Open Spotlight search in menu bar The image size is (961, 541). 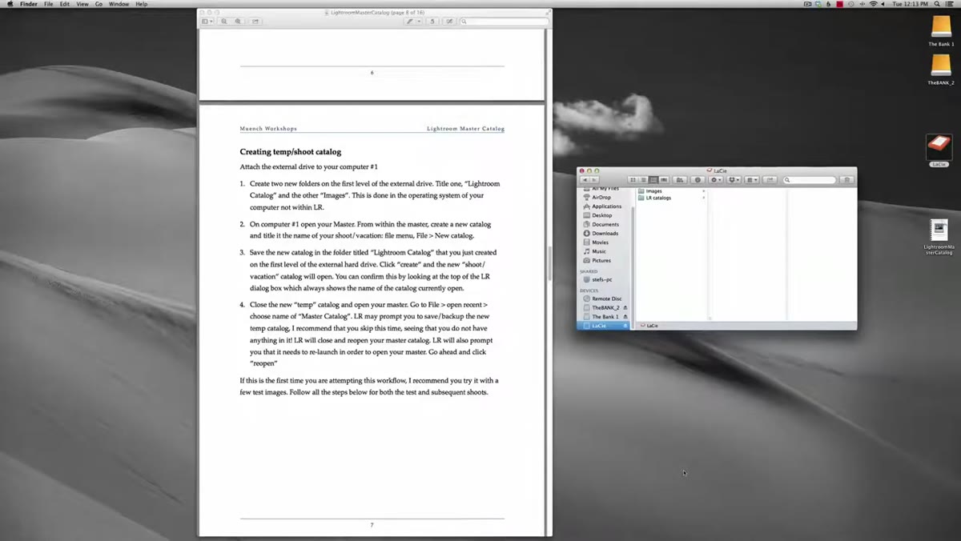tap(937, 4)
